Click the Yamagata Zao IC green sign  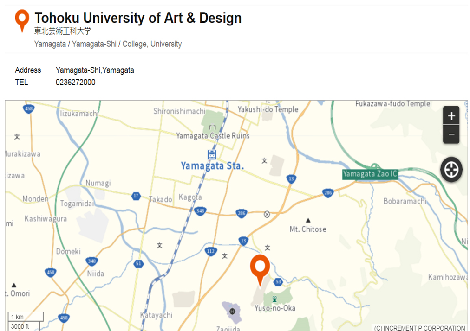point(370,174)
